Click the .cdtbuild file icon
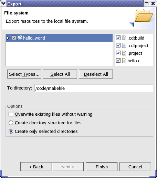157x178 pixels. (x=124, y=38)
